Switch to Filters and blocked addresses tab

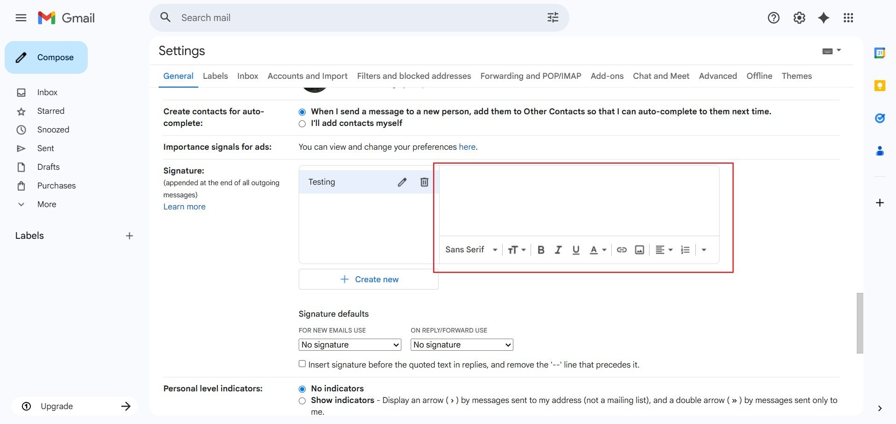413,76
